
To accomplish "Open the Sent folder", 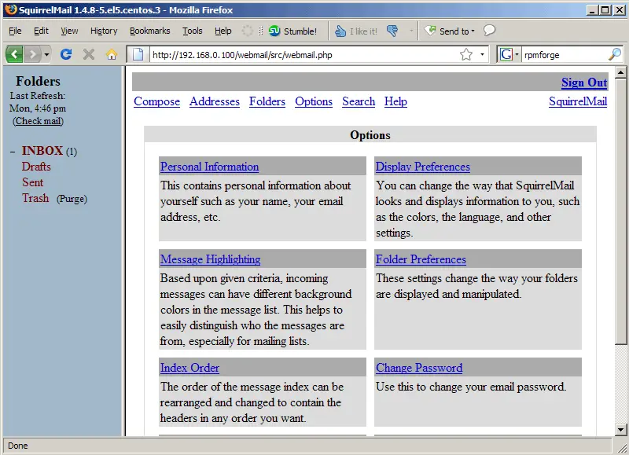I will [32, 182].
